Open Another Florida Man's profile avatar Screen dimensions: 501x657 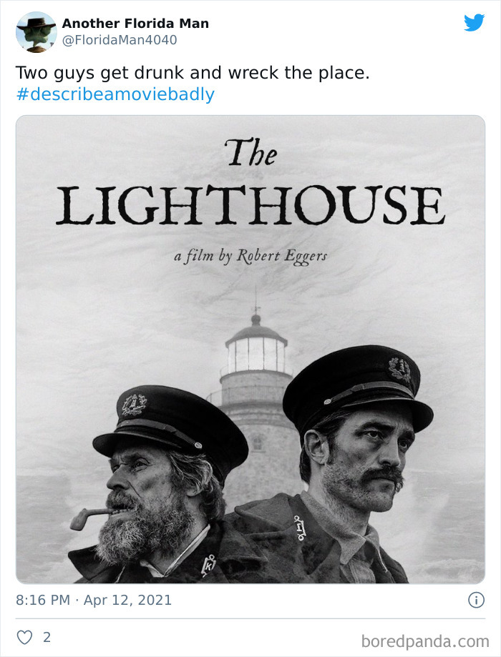[x=36, y=31]
